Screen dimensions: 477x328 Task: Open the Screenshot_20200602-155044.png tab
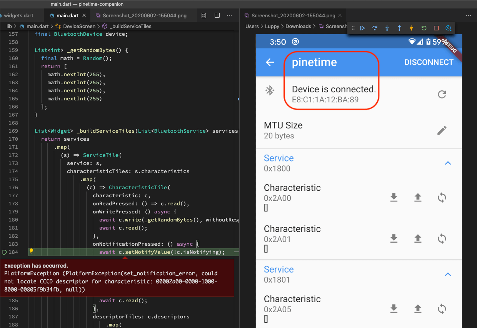pyautogui.click(x=142, y=15)
